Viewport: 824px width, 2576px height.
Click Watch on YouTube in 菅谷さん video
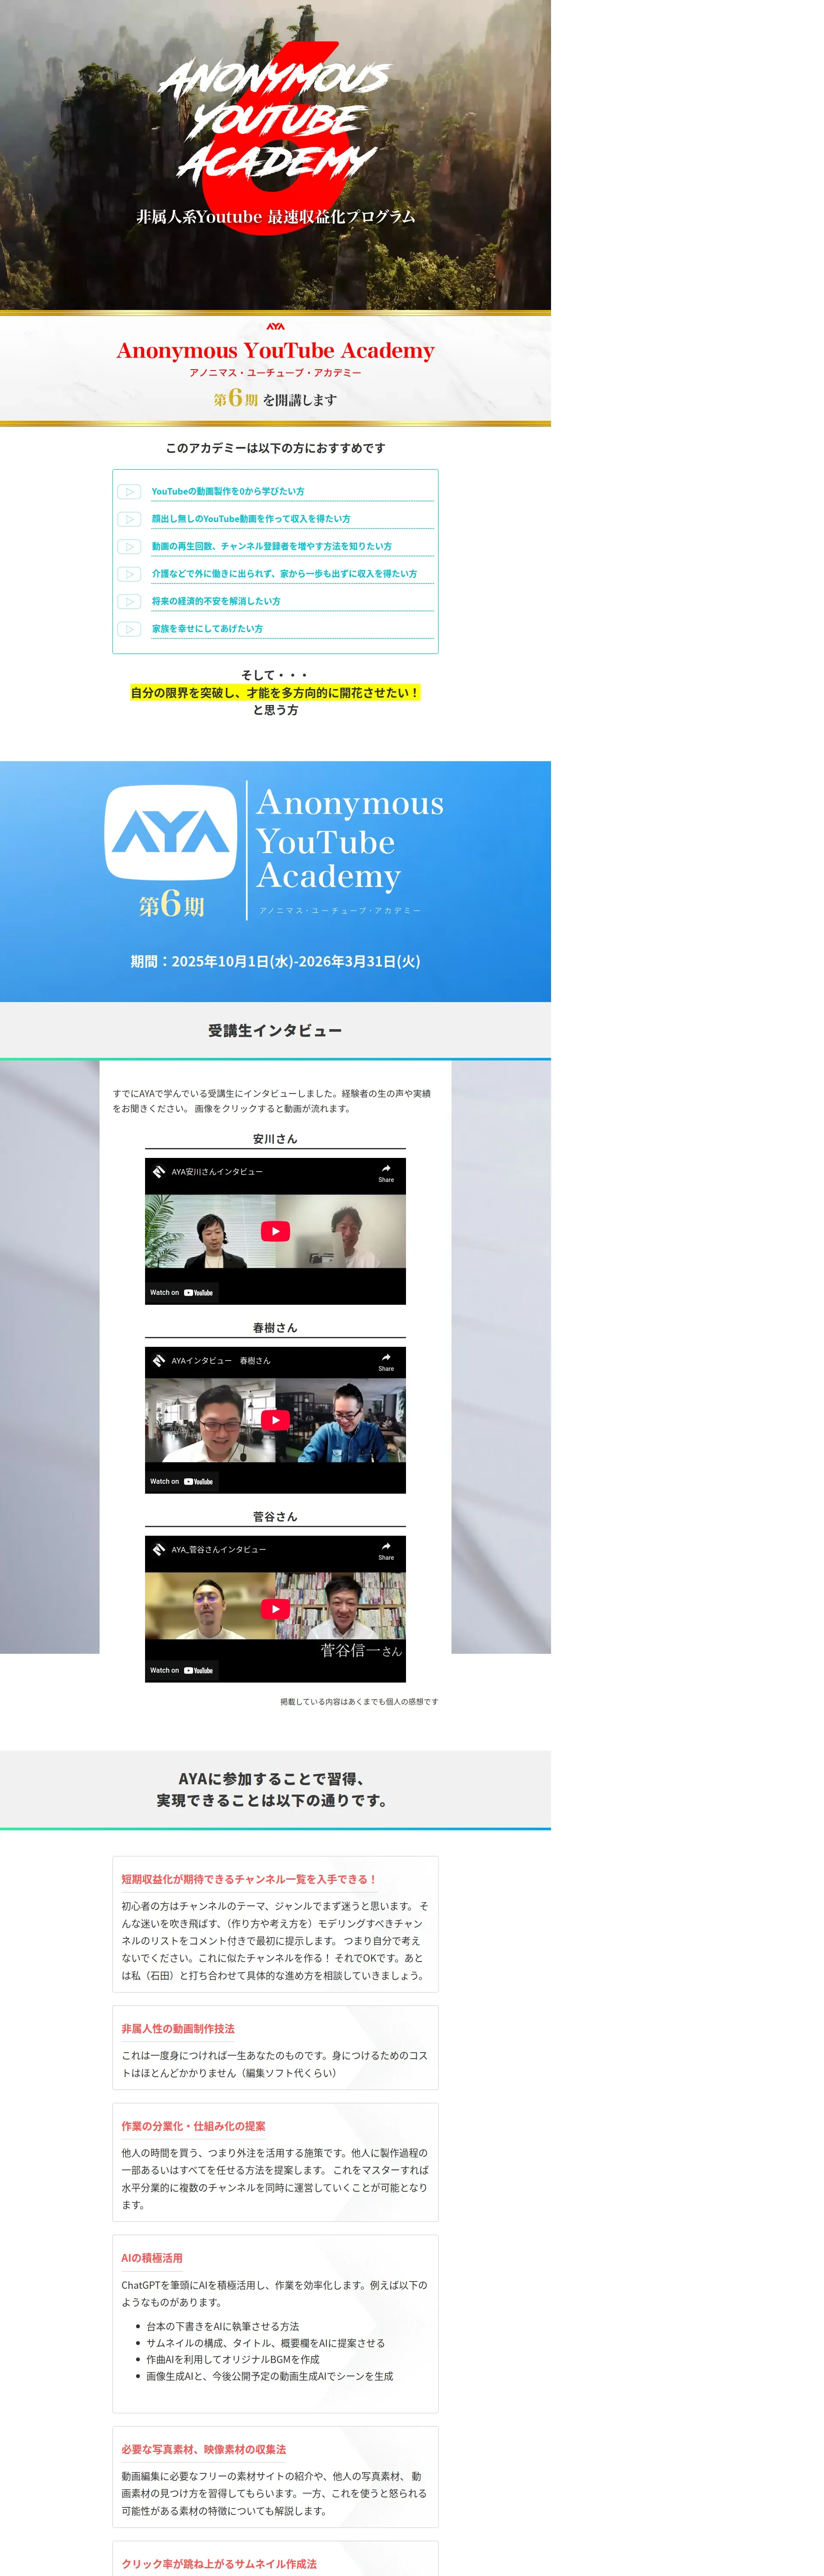(182, 1670)
